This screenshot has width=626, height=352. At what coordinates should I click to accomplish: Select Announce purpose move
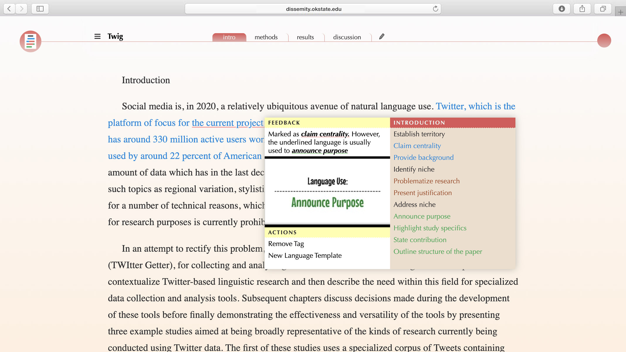pyautogui.click(x=422, y=216)
